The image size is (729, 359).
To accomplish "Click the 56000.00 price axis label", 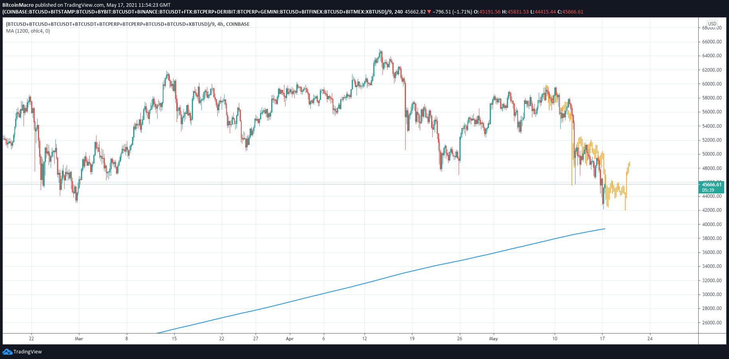I will tap(712, 112).
